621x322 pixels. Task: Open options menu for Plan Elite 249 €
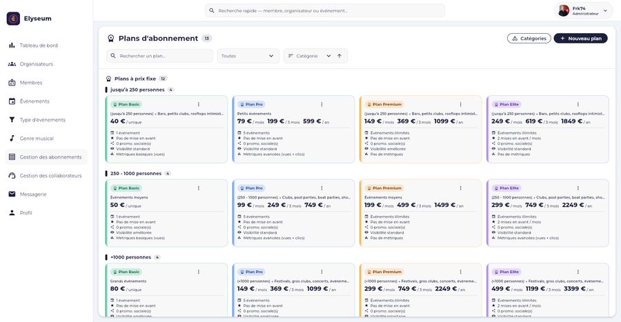[578, 104]
